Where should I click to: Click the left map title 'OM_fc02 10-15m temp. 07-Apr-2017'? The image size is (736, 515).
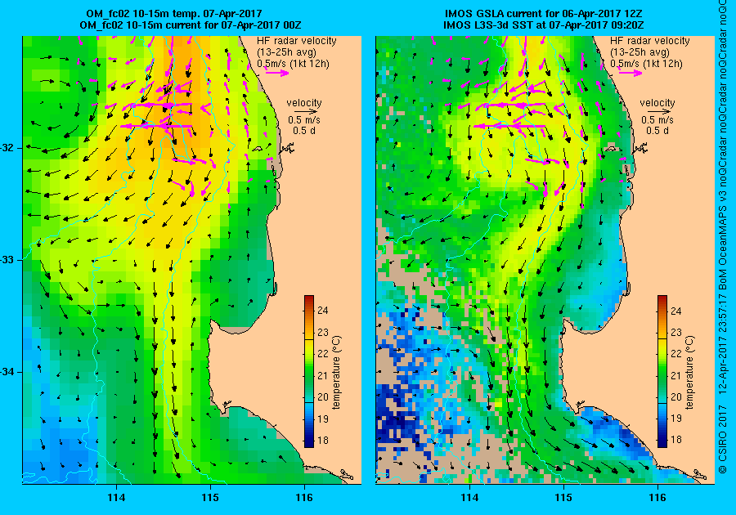pyautogui.click(x=173, y=14)
